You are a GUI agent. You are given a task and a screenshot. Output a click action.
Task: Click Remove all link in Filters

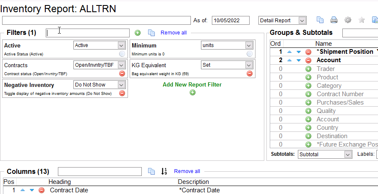174,33
